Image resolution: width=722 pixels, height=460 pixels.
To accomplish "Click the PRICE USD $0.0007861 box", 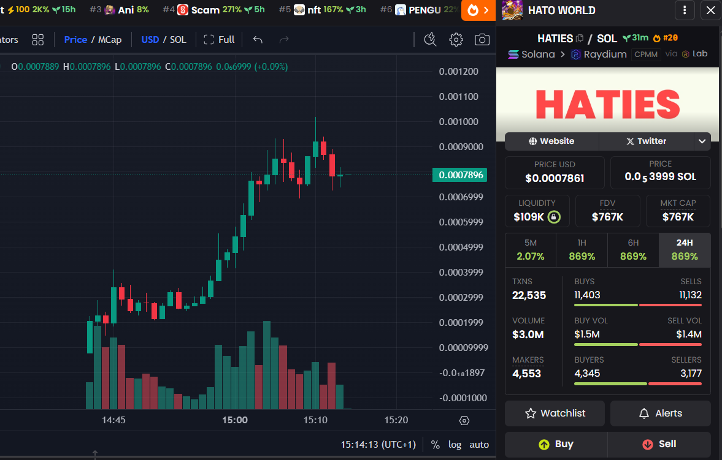I will point(555,173).
